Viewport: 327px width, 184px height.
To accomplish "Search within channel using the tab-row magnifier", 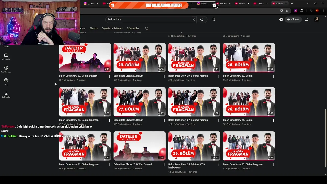I will (147, 28).
